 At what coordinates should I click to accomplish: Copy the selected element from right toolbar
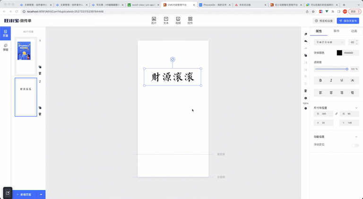pyautogui.click(x=306, y=55)
